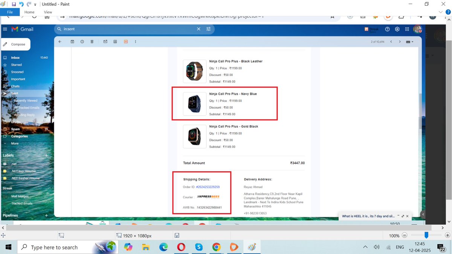
Task: Open the input tools keyboard dropdown
Action: [410, 41]
